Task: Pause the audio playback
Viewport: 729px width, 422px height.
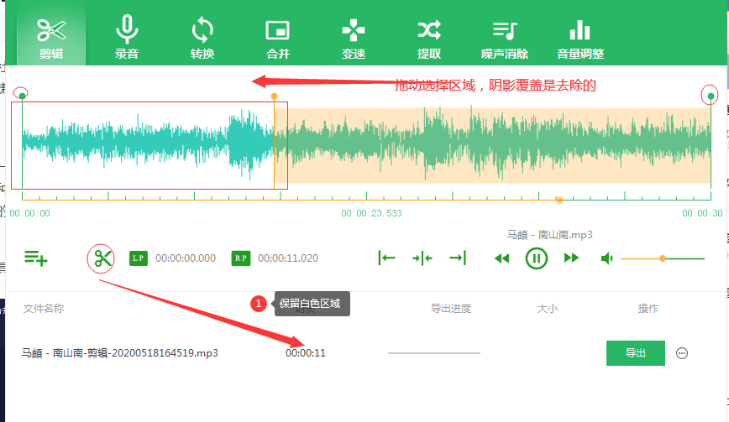Action: pyautogui.click(x=536, y=258)
